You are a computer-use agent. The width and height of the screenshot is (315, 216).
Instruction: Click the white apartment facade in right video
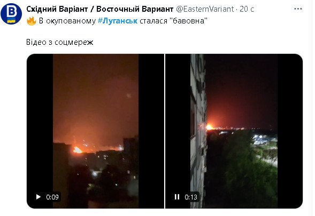198,131
